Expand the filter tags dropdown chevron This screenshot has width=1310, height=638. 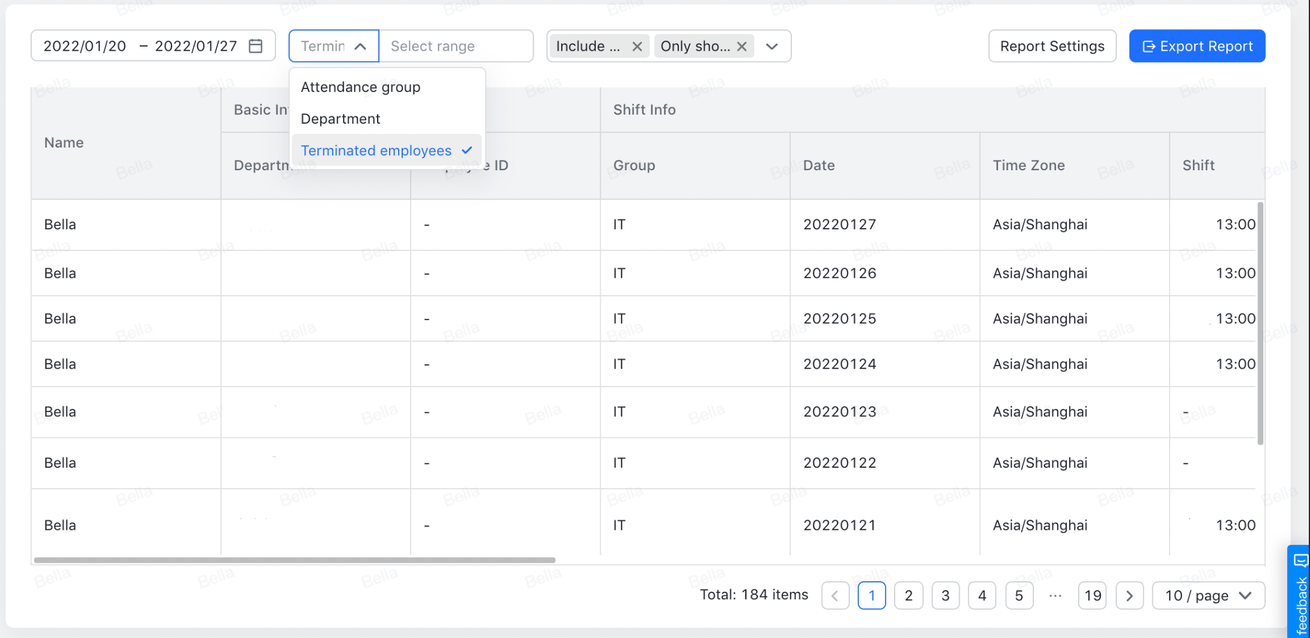click(x=772, y=46)
